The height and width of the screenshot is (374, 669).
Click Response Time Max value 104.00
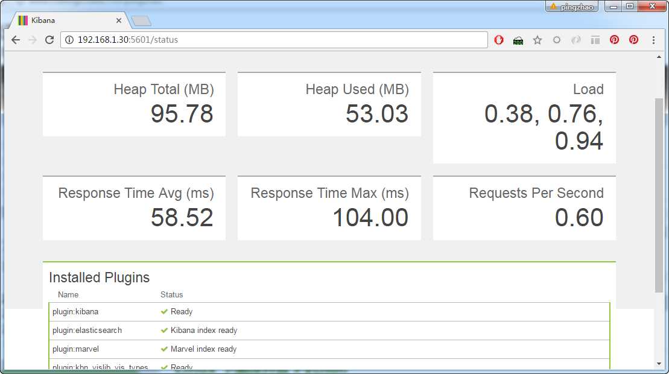[x=370, y=218]
